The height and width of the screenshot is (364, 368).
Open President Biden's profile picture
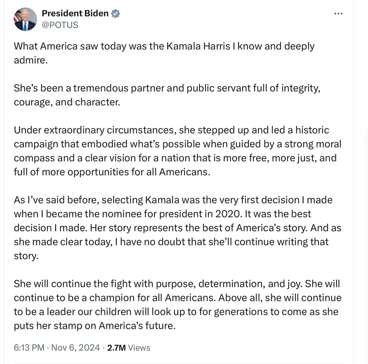(x=25, y=19)
